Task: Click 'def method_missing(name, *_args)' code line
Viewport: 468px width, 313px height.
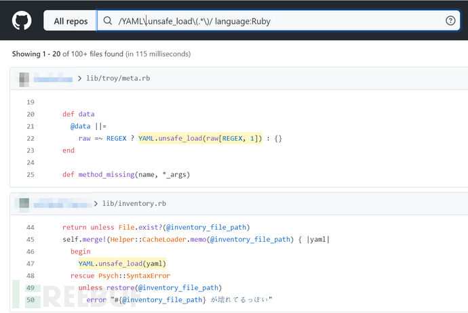Action: pyautogui.click(x=126, y=175)
